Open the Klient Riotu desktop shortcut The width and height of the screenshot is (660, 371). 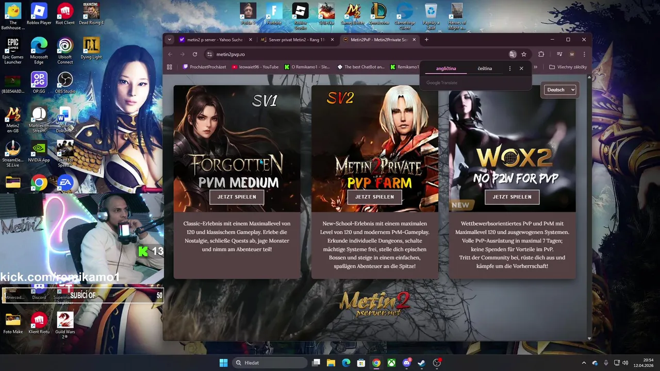(39, 323)
